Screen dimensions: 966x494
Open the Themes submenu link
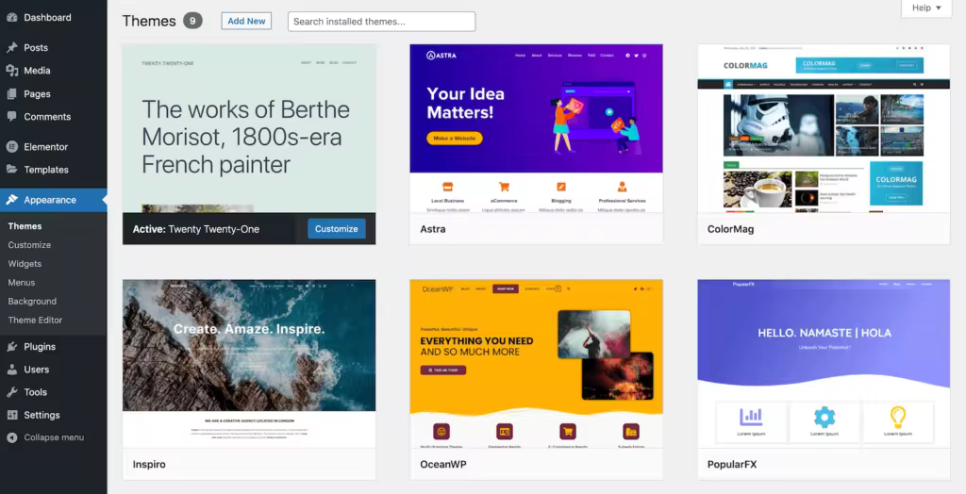pos(25,226)
